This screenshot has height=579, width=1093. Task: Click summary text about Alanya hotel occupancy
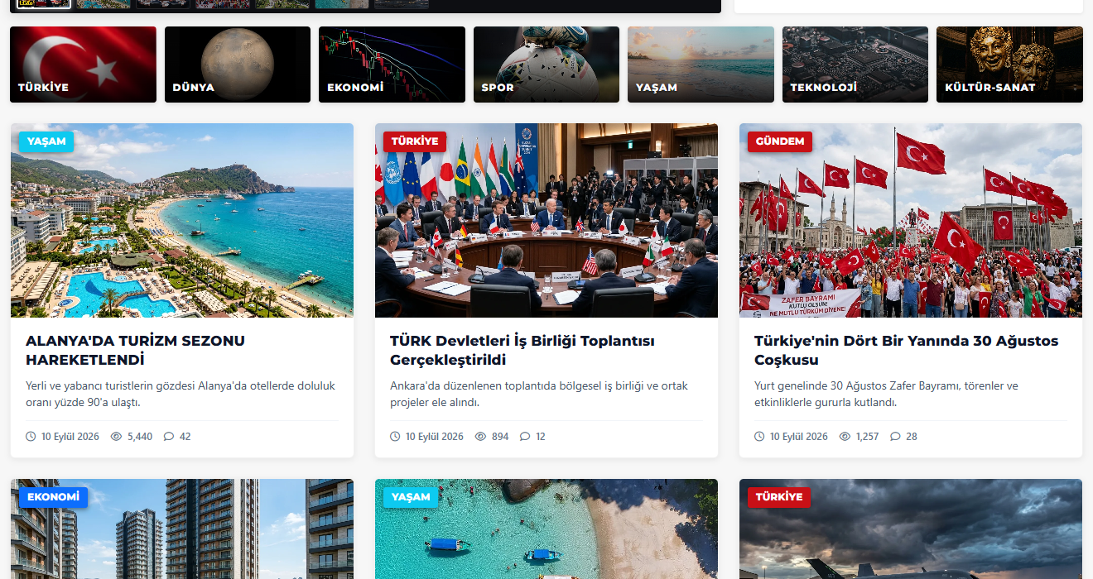point(181,394)
